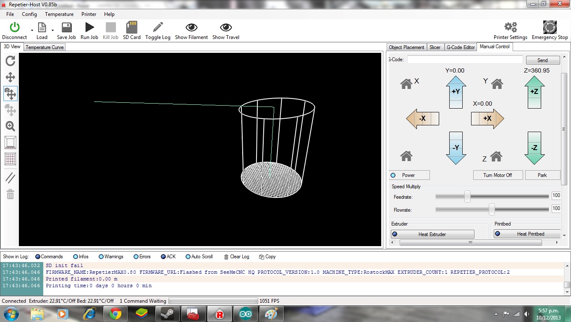Viewport: 571px width, 322px height.
Task: Click the Home X axis icon
Action: (406, 84)
